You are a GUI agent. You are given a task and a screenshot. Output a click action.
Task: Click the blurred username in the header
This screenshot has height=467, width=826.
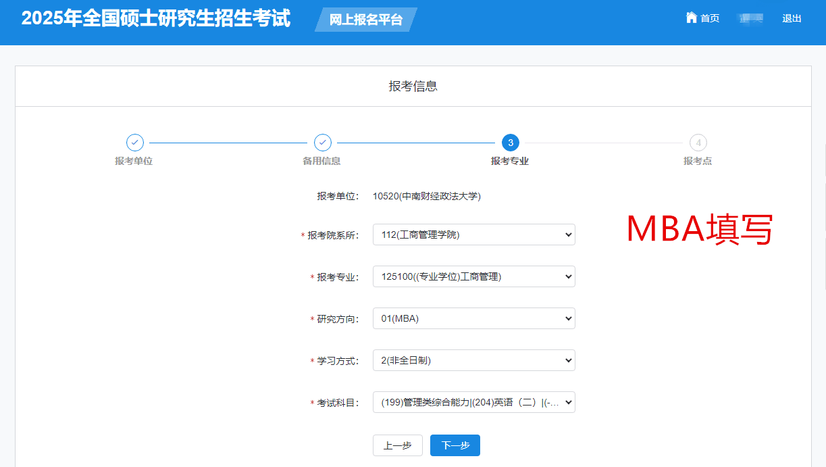click(x=750, y=18)
